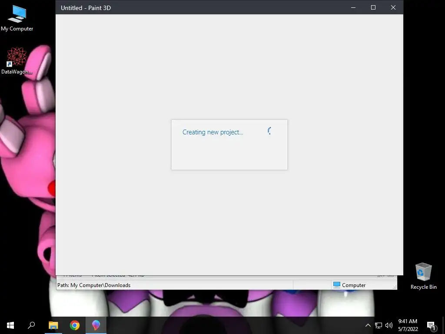Launch Google Chrome from the taskbar
This screenshot has width=445, height=334.
click(x=75, y=325)
